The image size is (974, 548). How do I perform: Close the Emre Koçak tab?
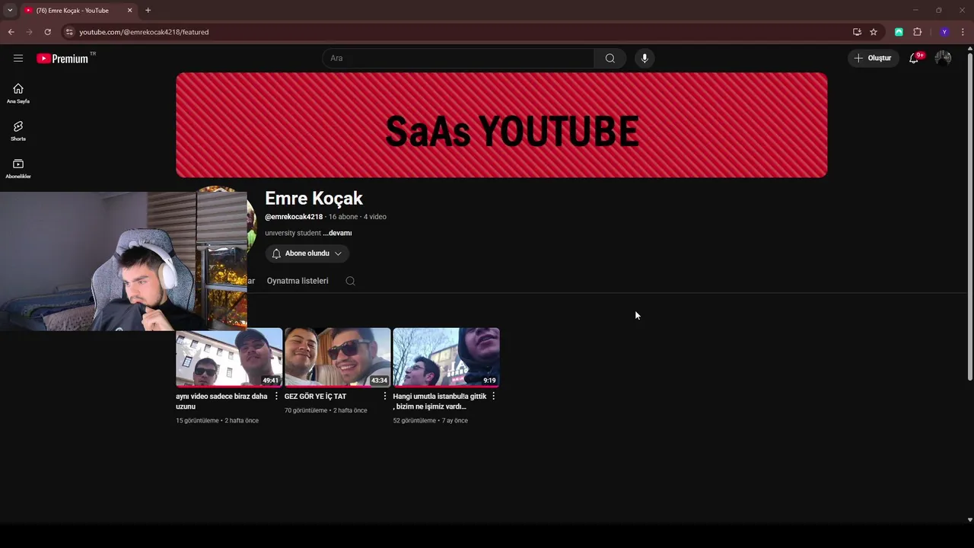pos(129,10)
